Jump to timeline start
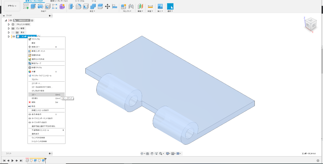The width and height of the screenshot is (323, 164). [x=4, y=160]
